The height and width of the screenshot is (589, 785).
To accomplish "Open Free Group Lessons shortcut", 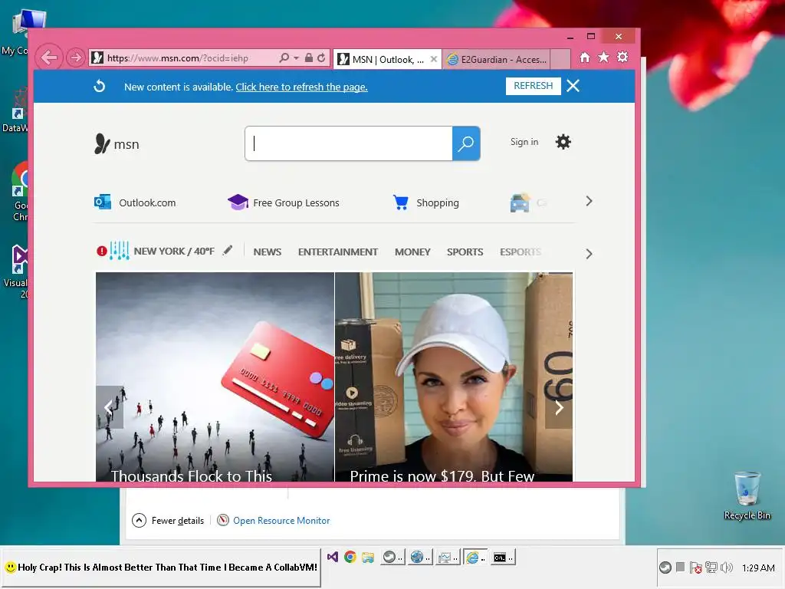I will 284,202.
